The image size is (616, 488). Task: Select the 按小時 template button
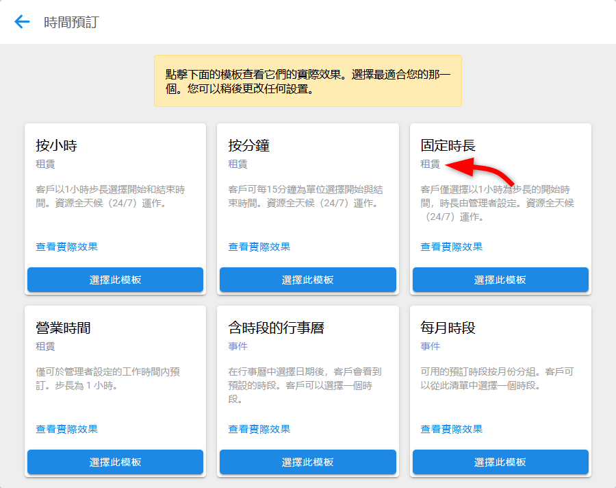click(x=115, y=280)
